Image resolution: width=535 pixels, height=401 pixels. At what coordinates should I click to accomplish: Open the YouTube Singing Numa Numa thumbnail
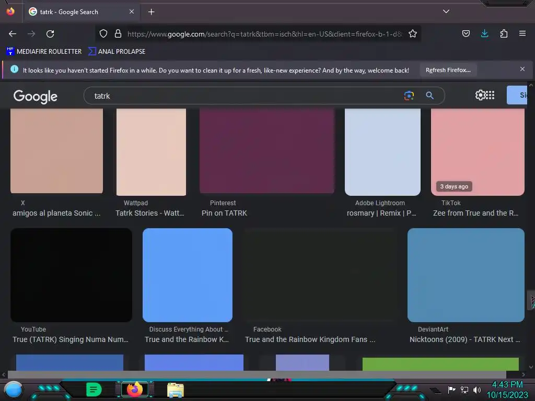(71, 275)
